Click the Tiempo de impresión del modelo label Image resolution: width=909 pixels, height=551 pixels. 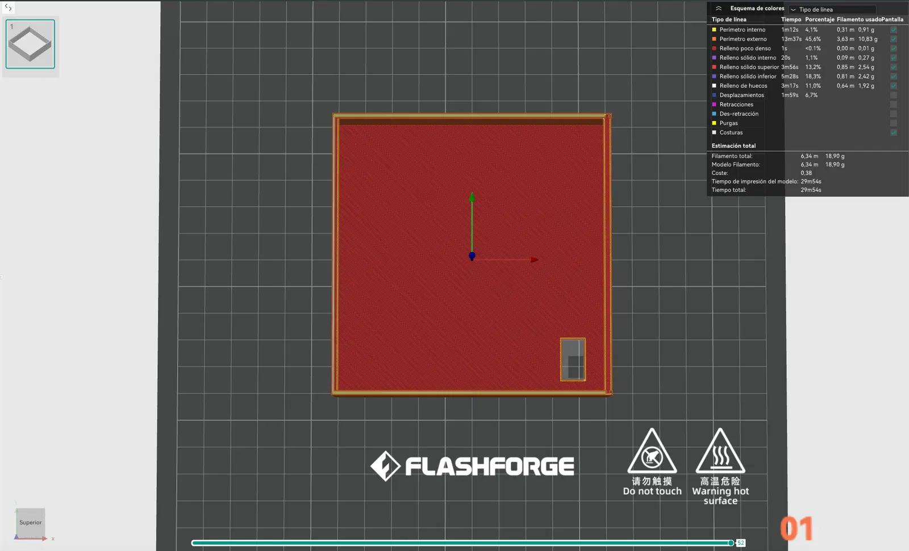[x=755, y=182]
